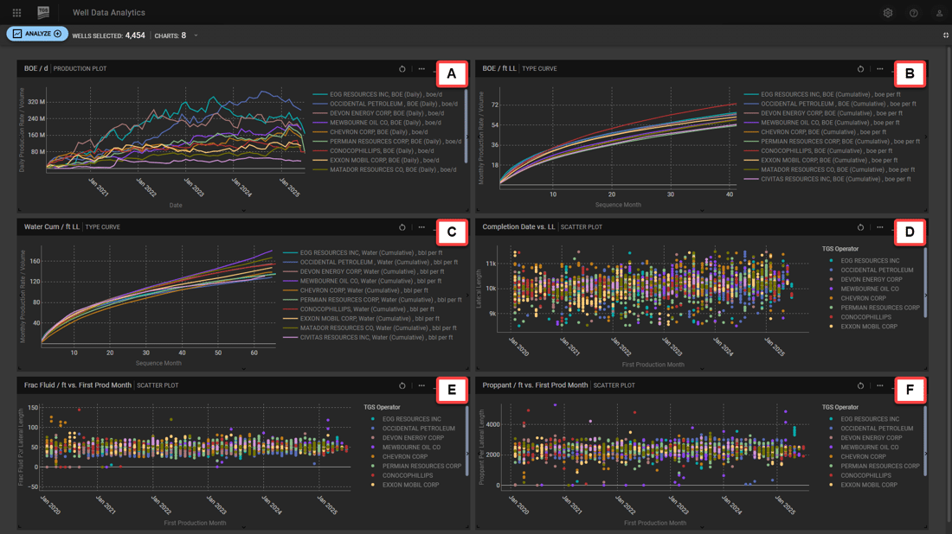952x534 pixels.
Task: Refresh the Proppant / ft scatter plot
Action: (860, 386)
